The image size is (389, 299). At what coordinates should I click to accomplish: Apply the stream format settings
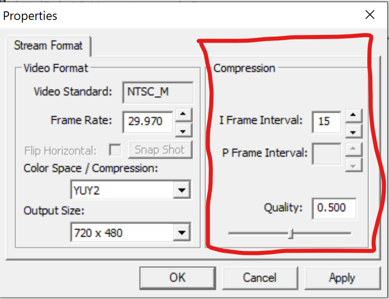pos(342,278)
